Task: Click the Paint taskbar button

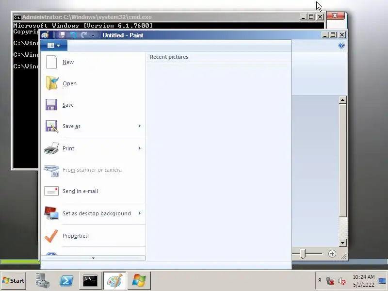Action: 114,281
